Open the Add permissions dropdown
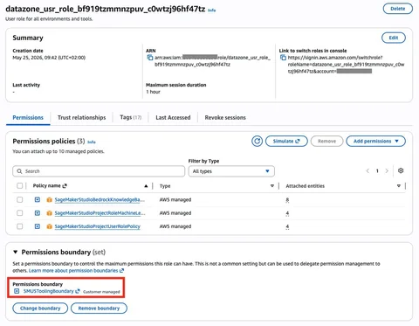Image resolution: width=419 pixels, height=326 pixels. [x=375, y=142]
